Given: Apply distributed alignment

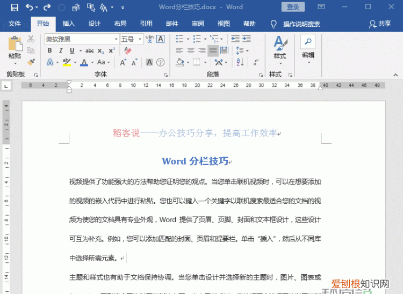Looking at the screenshot, I should [225, 50].
